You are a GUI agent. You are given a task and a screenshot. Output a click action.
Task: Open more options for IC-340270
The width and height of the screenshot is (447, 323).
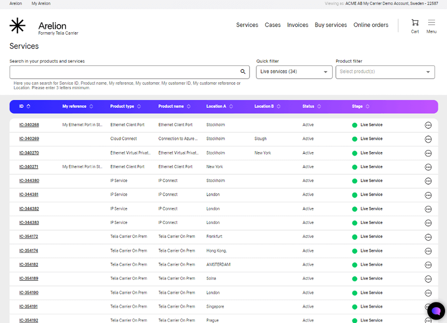point(428,153)
